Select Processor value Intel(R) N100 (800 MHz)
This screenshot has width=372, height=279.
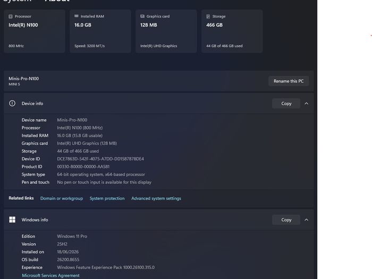tap(80, 128)
